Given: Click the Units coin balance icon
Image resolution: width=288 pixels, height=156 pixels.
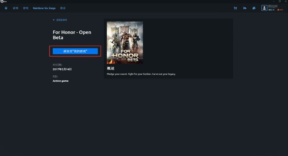Looking at the screenshot, I should [278, 10].
